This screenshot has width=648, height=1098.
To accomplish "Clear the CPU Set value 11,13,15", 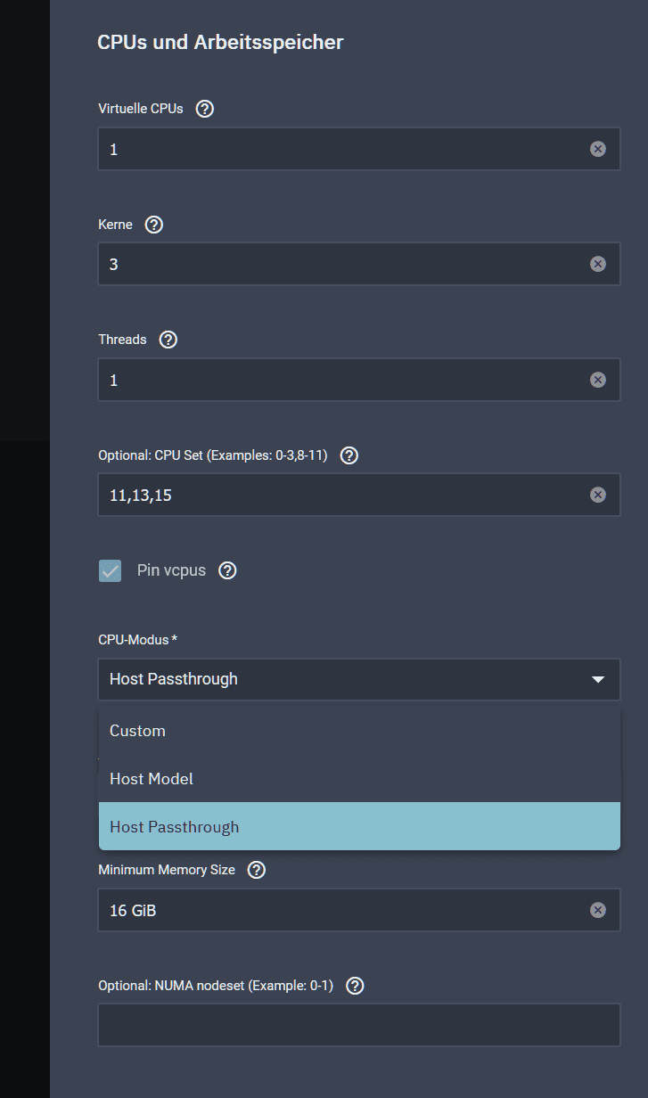I will [x=598, y=495].
